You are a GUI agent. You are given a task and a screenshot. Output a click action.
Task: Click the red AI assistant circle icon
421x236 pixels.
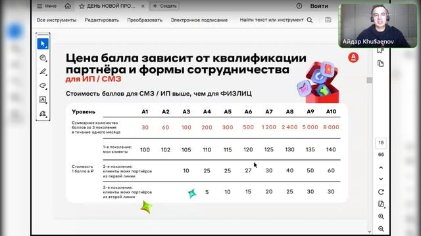353,58
